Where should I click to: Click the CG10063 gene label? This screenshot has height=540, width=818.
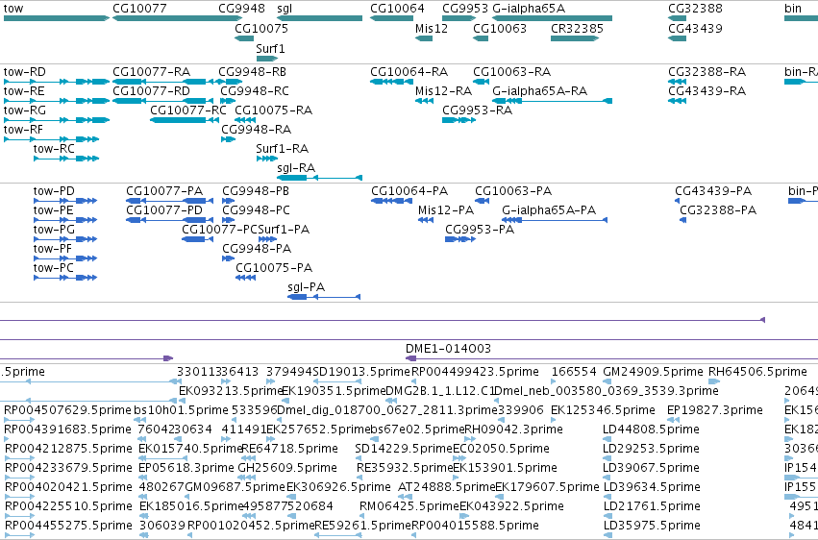500,29
